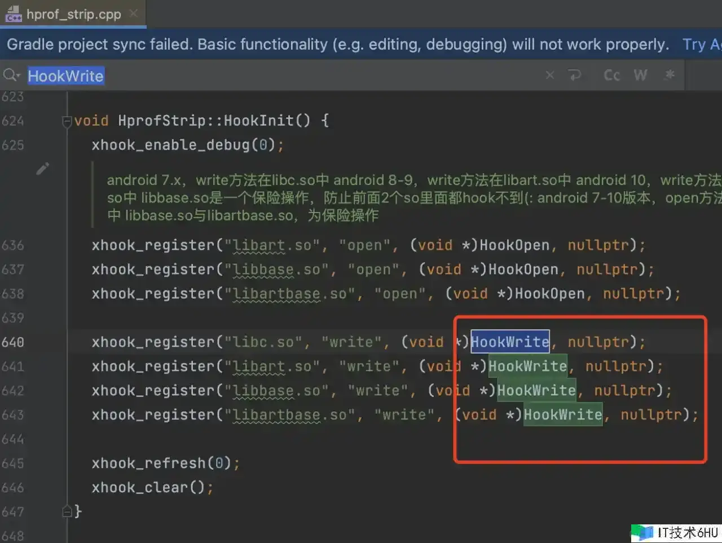Click the Try Again link
Image resolution: width=722 pixels, height=543 pixels.
click(701, 45)
